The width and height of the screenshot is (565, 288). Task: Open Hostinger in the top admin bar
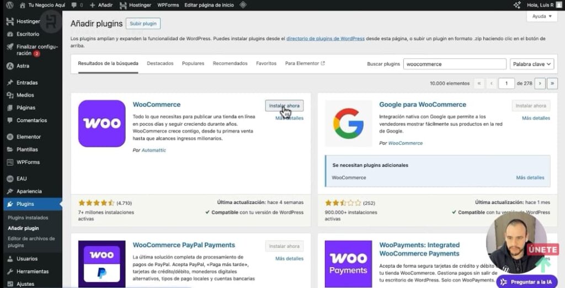(136, 5)
